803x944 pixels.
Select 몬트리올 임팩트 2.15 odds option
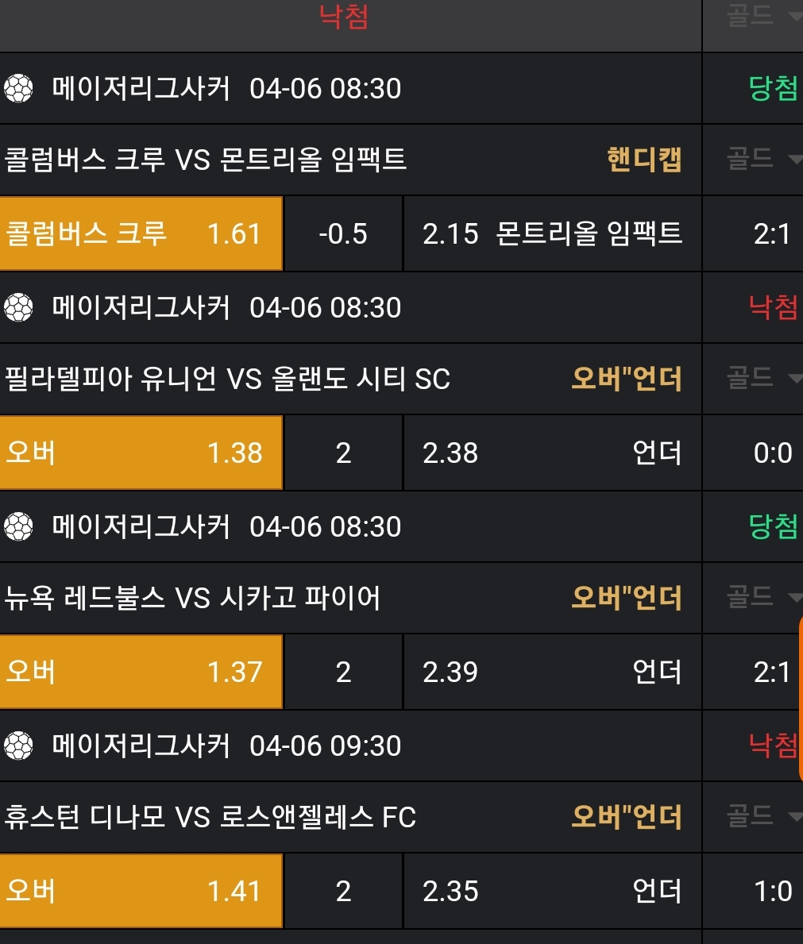552,234
